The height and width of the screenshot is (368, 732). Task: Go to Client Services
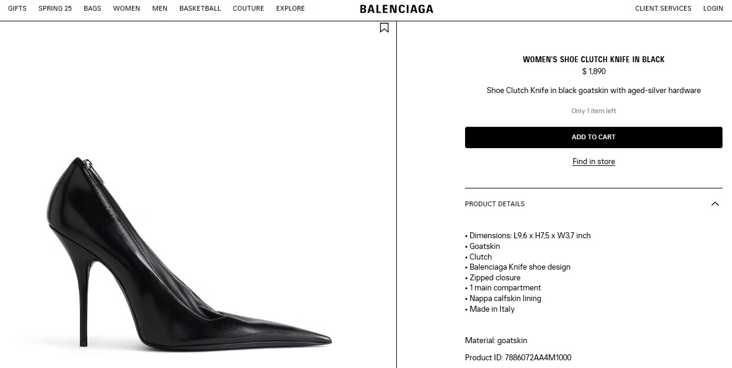[x=663, y=8]
